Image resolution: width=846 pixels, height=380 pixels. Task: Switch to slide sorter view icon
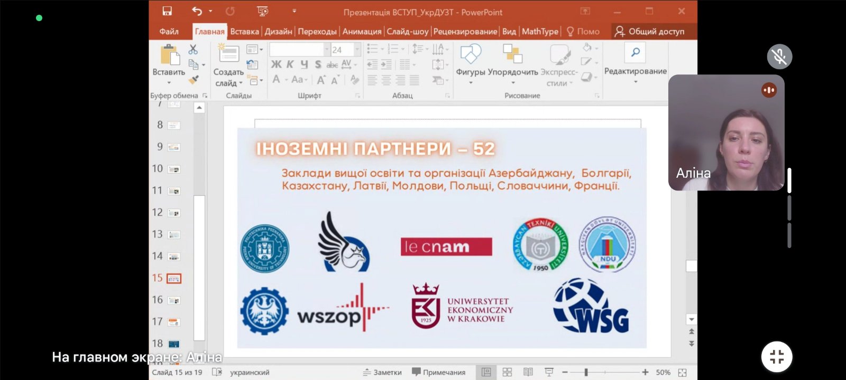507,372
